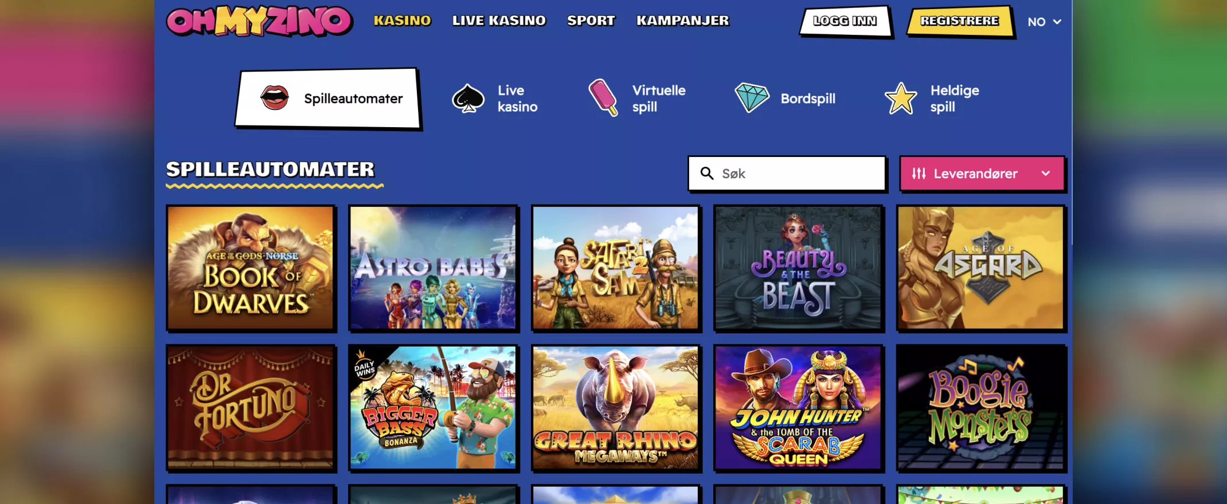The width and height of the screenshot is (1227, 504).
Task: Open Bigger Bass Bonanza game thumbnail
Action: click(433, 408)
